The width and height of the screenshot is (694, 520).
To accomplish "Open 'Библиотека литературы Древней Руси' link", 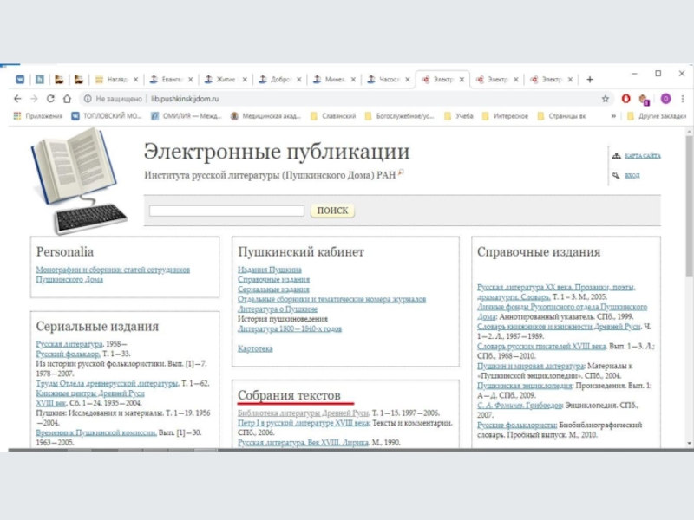I will [303, 413].
